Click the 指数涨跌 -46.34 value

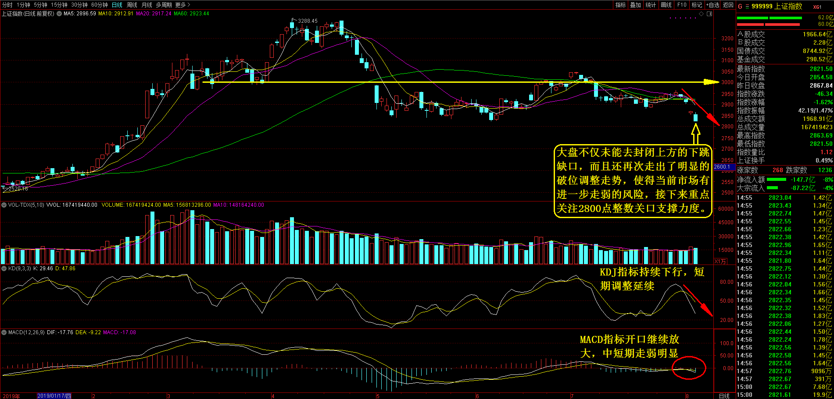pyautogui.click(x=824, y=94)
